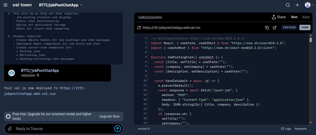Run the val
This screenshot has height=135, width=316.
(x=294, y=17)
